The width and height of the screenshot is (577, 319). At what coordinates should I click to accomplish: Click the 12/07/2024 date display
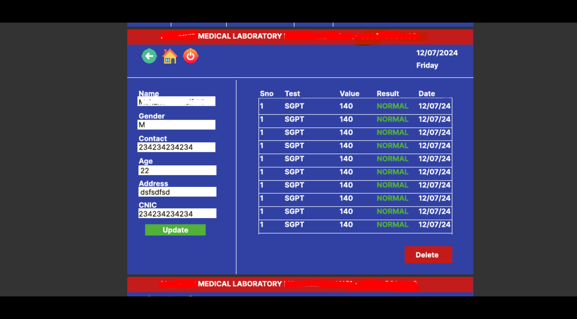tap(437, 53)
